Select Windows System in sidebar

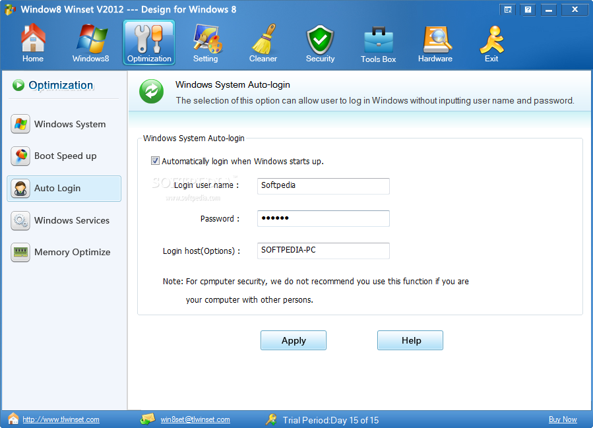(x=64, y=124)
